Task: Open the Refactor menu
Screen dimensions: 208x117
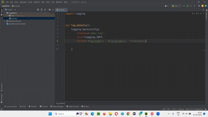Action: point(37,2)
